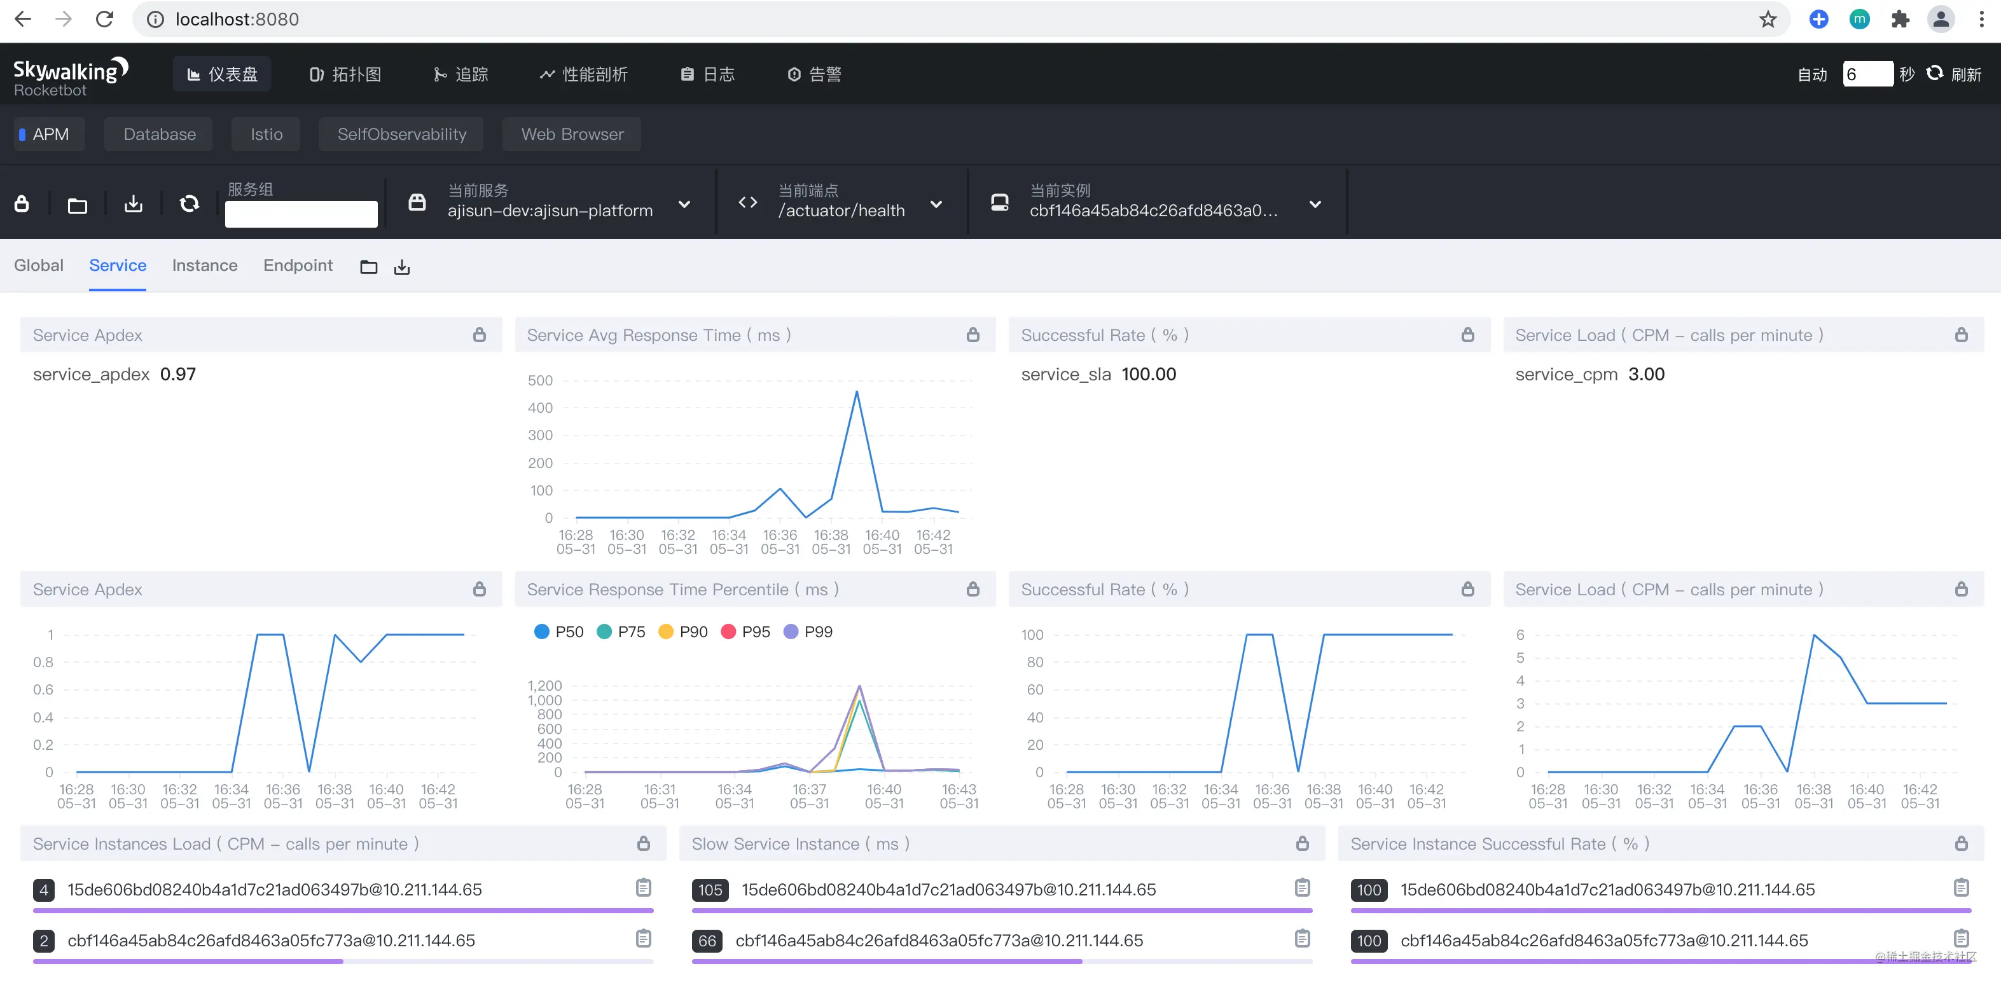
Task: Select the Database dashboard button
Action: (159, 134)
